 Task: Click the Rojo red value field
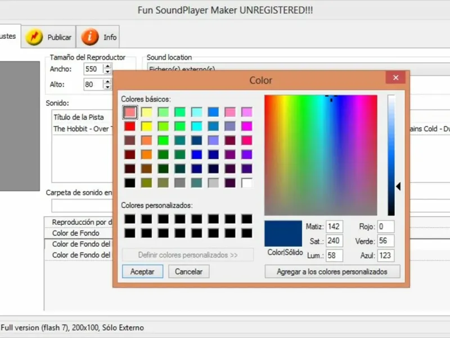point(386,226)
